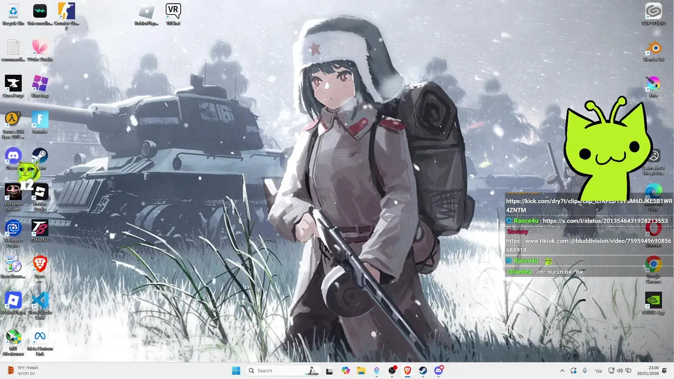Select the command text file icon
This screenshot has height=379, width=674.
(x=13, y=51)
